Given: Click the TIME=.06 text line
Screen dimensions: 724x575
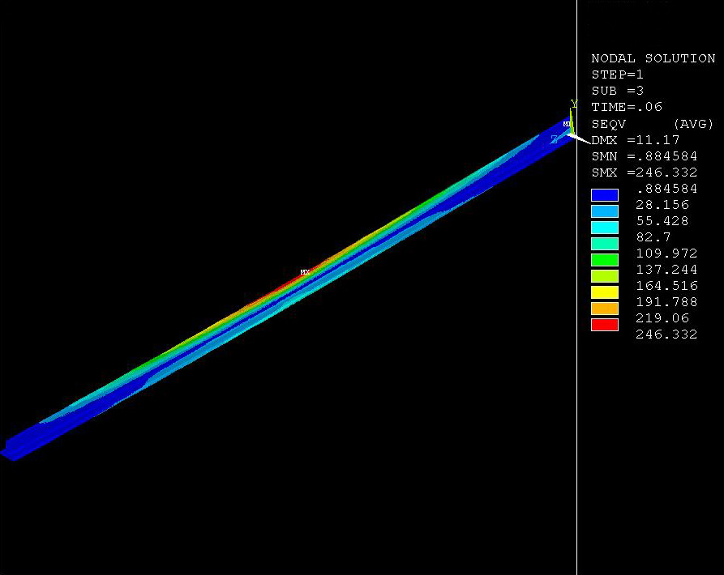Looking at the screenshot, I should coord(626,107).
